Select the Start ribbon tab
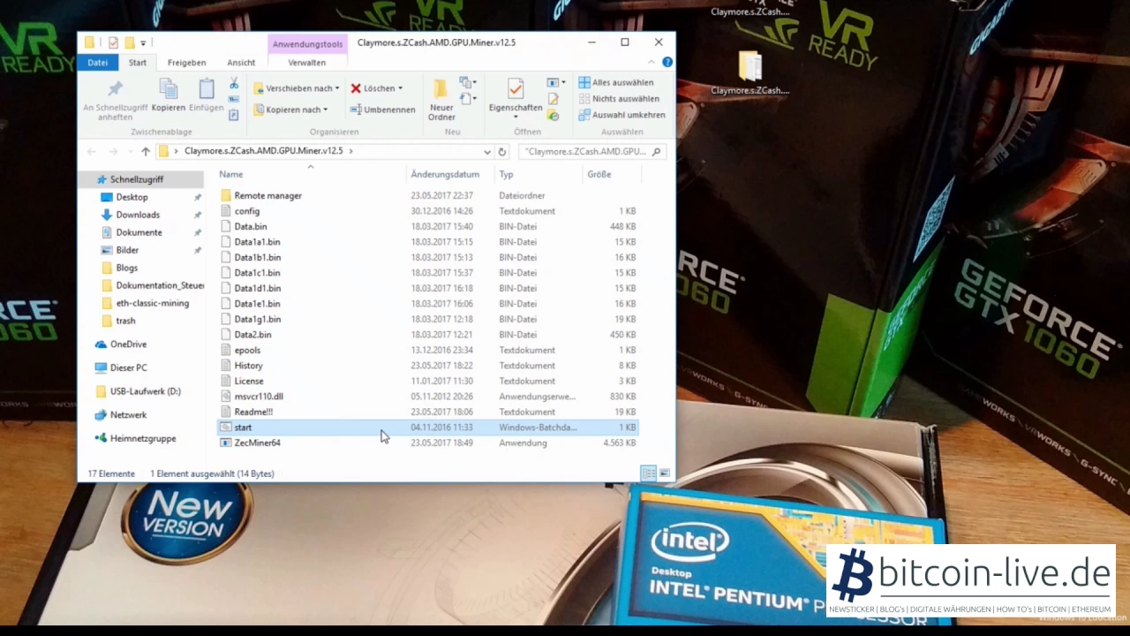This screenshot has width=1130, height=636. (138, 63)
